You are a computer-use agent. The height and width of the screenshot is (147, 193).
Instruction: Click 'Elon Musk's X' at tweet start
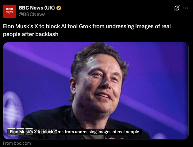pos(21,26)
